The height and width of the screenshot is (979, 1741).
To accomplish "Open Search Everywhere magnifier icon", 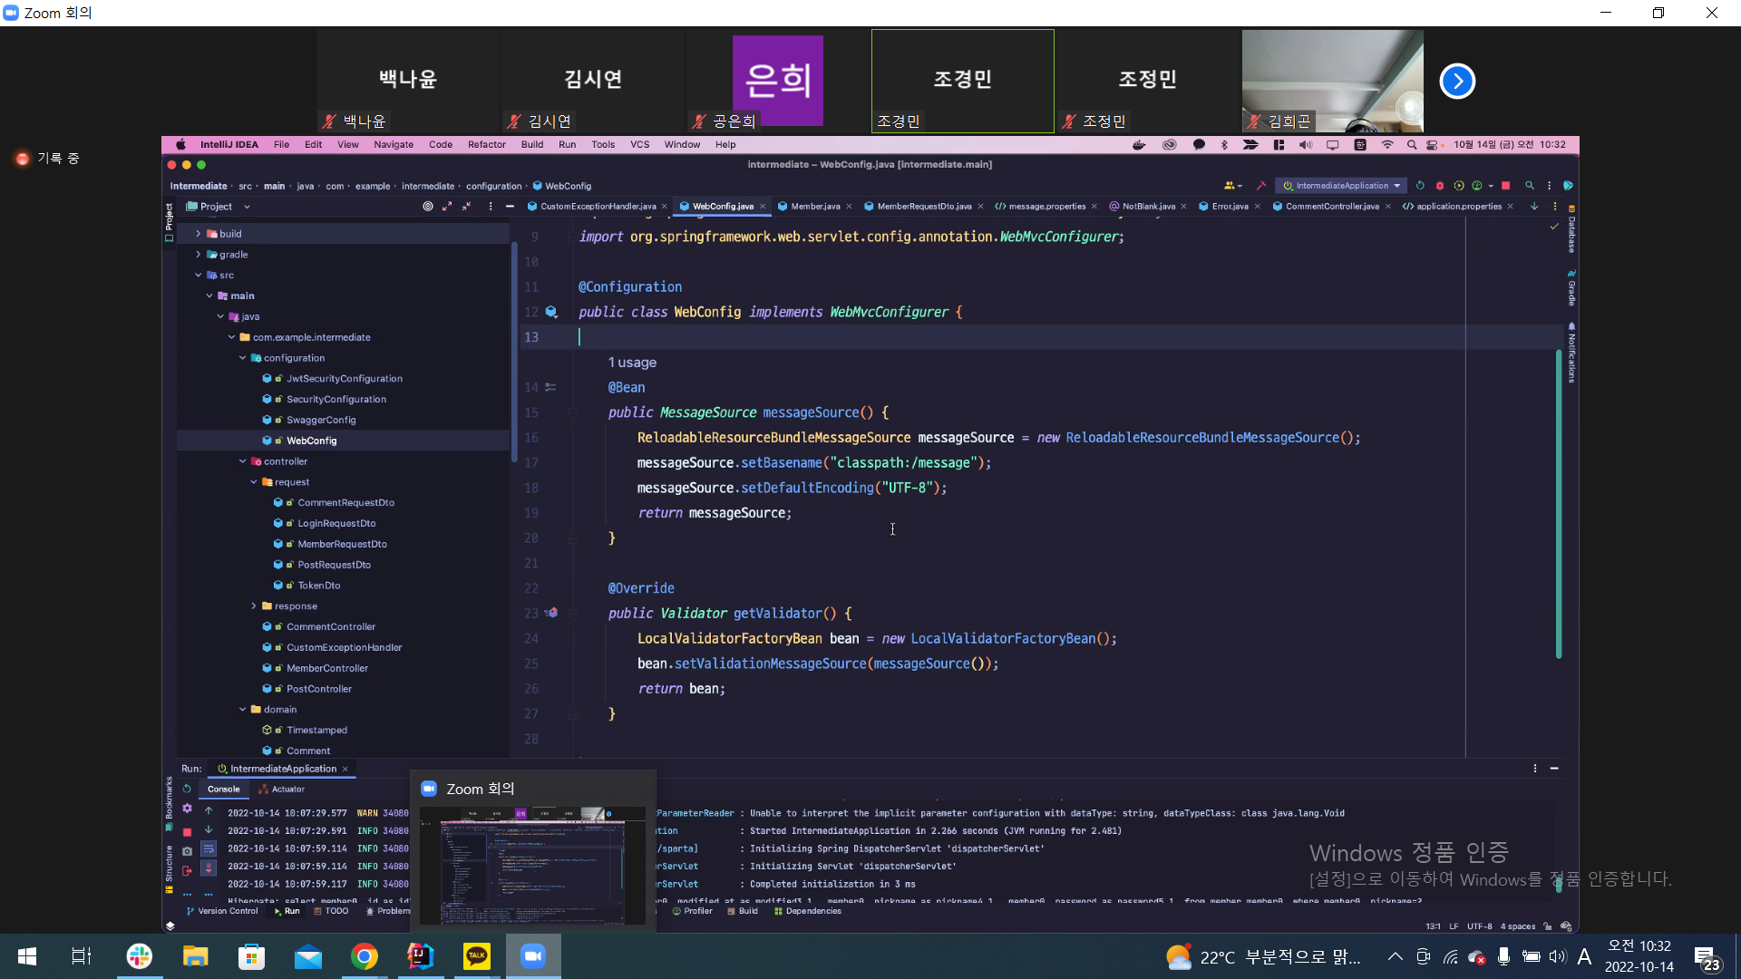I will (x=1530, y=186).
